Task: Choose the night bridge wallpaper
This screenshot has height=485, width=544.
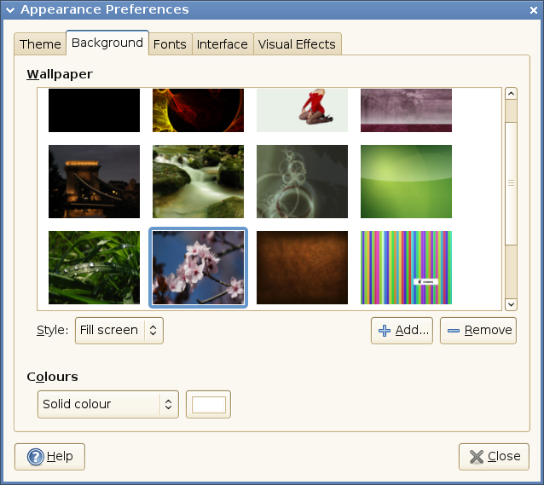Action: click(94, 182)
